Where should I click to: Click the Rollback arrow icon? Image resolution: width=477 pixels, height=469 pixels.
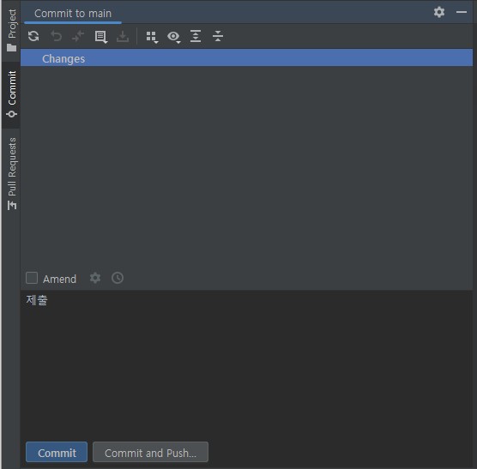pyautogui.click(x=56, y=36)
